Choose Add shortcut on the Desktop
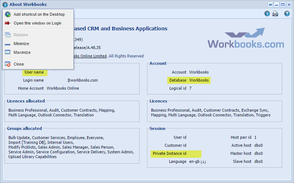 point(39,14)
